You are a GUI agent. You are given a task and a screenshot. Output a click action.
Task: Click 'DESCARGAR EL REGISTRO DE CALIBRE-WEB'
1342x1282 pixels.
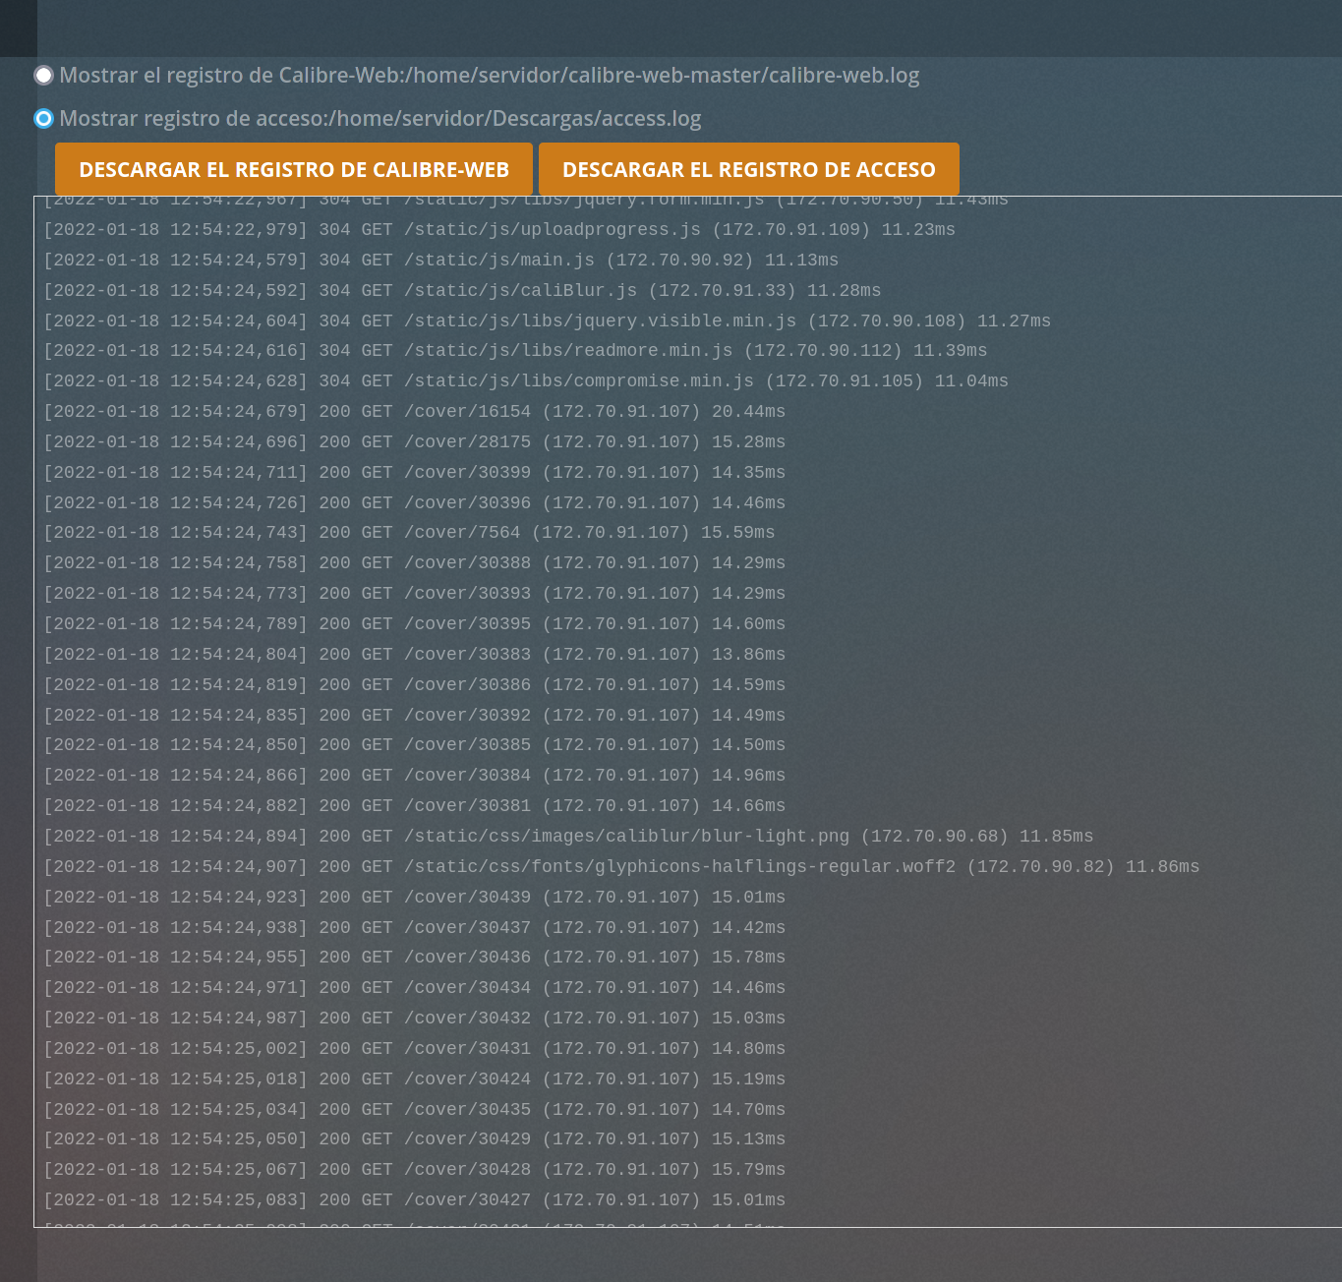pos(293,168)
